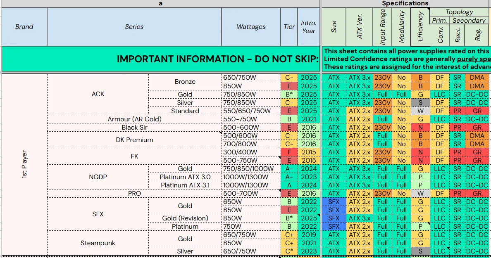491x258 pixels.
Task: Click the Bronze sub-series cell
Action: pyautogui.click(x=185, y=82)
